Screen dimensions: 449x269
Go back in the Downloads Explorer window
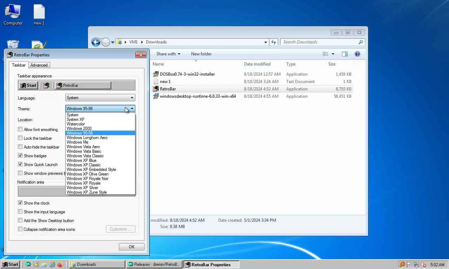coord(96,42)
